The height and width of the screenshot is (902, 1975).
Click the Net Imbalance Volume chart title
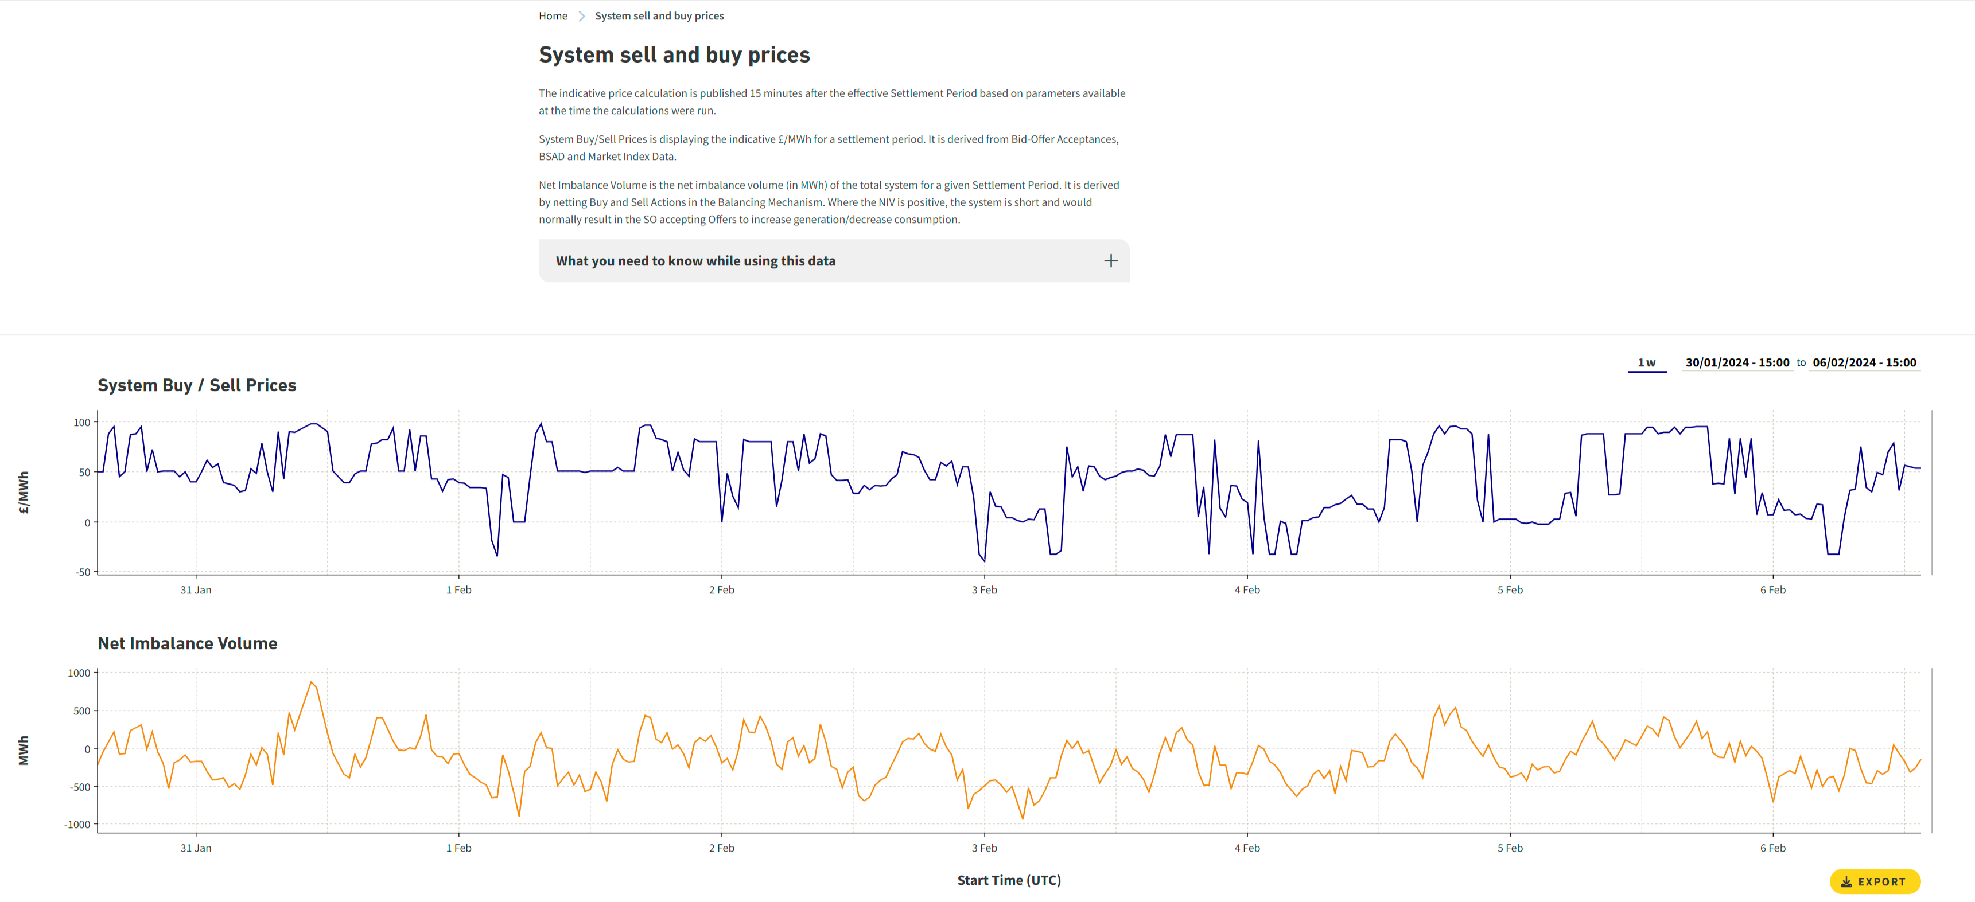(x=187, y=643)
